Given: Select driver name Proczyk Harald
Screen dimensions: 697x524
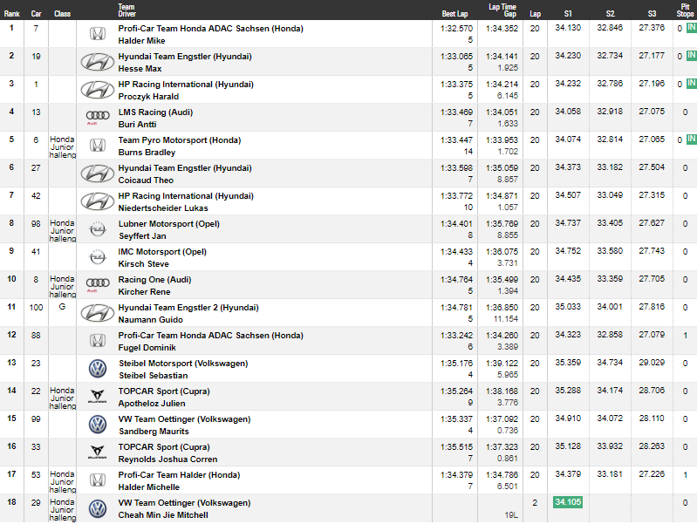Looking at the screenshot, I should click(148, 97).
